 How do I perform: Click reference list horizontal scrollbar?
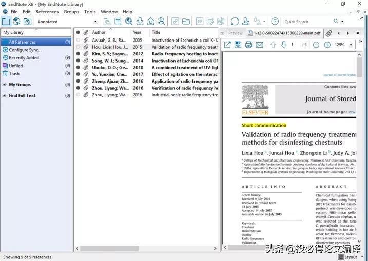109,248
